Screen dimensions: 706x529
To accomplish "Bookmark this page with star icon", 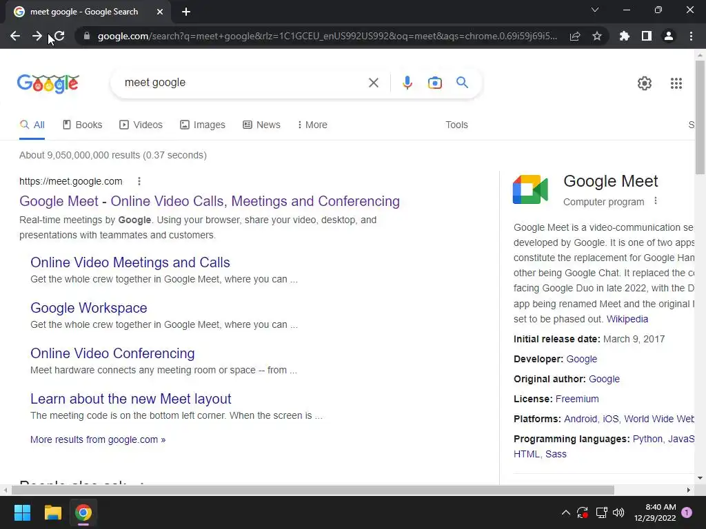I will click(597, 36).
